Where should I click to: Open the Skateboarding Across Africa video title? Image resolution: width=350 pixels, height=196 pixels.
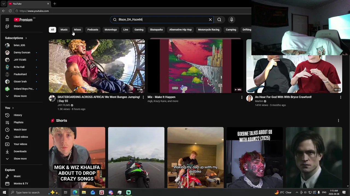99,99
